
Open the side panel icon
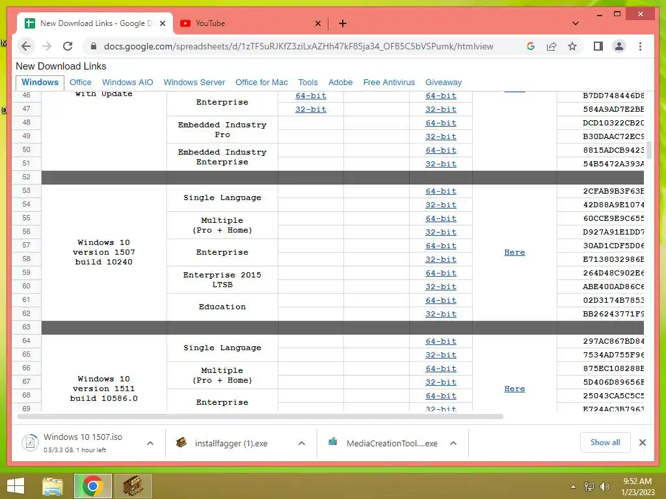point(598,46)
